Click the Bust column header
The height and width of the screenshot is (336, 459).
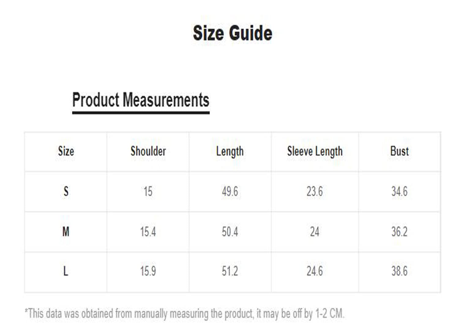point(399,151)
